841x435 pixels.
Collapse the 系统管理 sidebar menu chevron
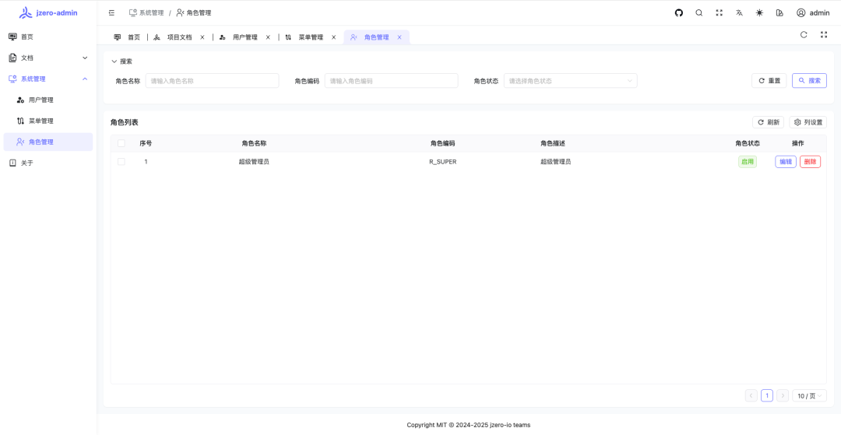coord(85,79)
